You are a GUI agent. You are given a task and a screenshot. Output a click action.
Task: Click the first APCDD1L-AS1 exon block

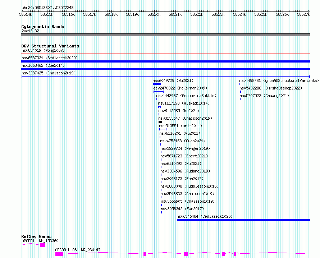tap(59, 254)
